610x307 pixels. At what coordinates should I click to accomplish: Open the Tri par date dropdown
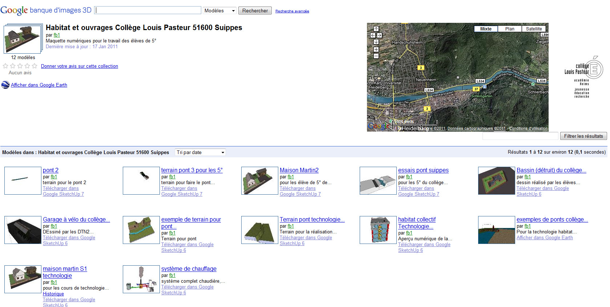200,152
